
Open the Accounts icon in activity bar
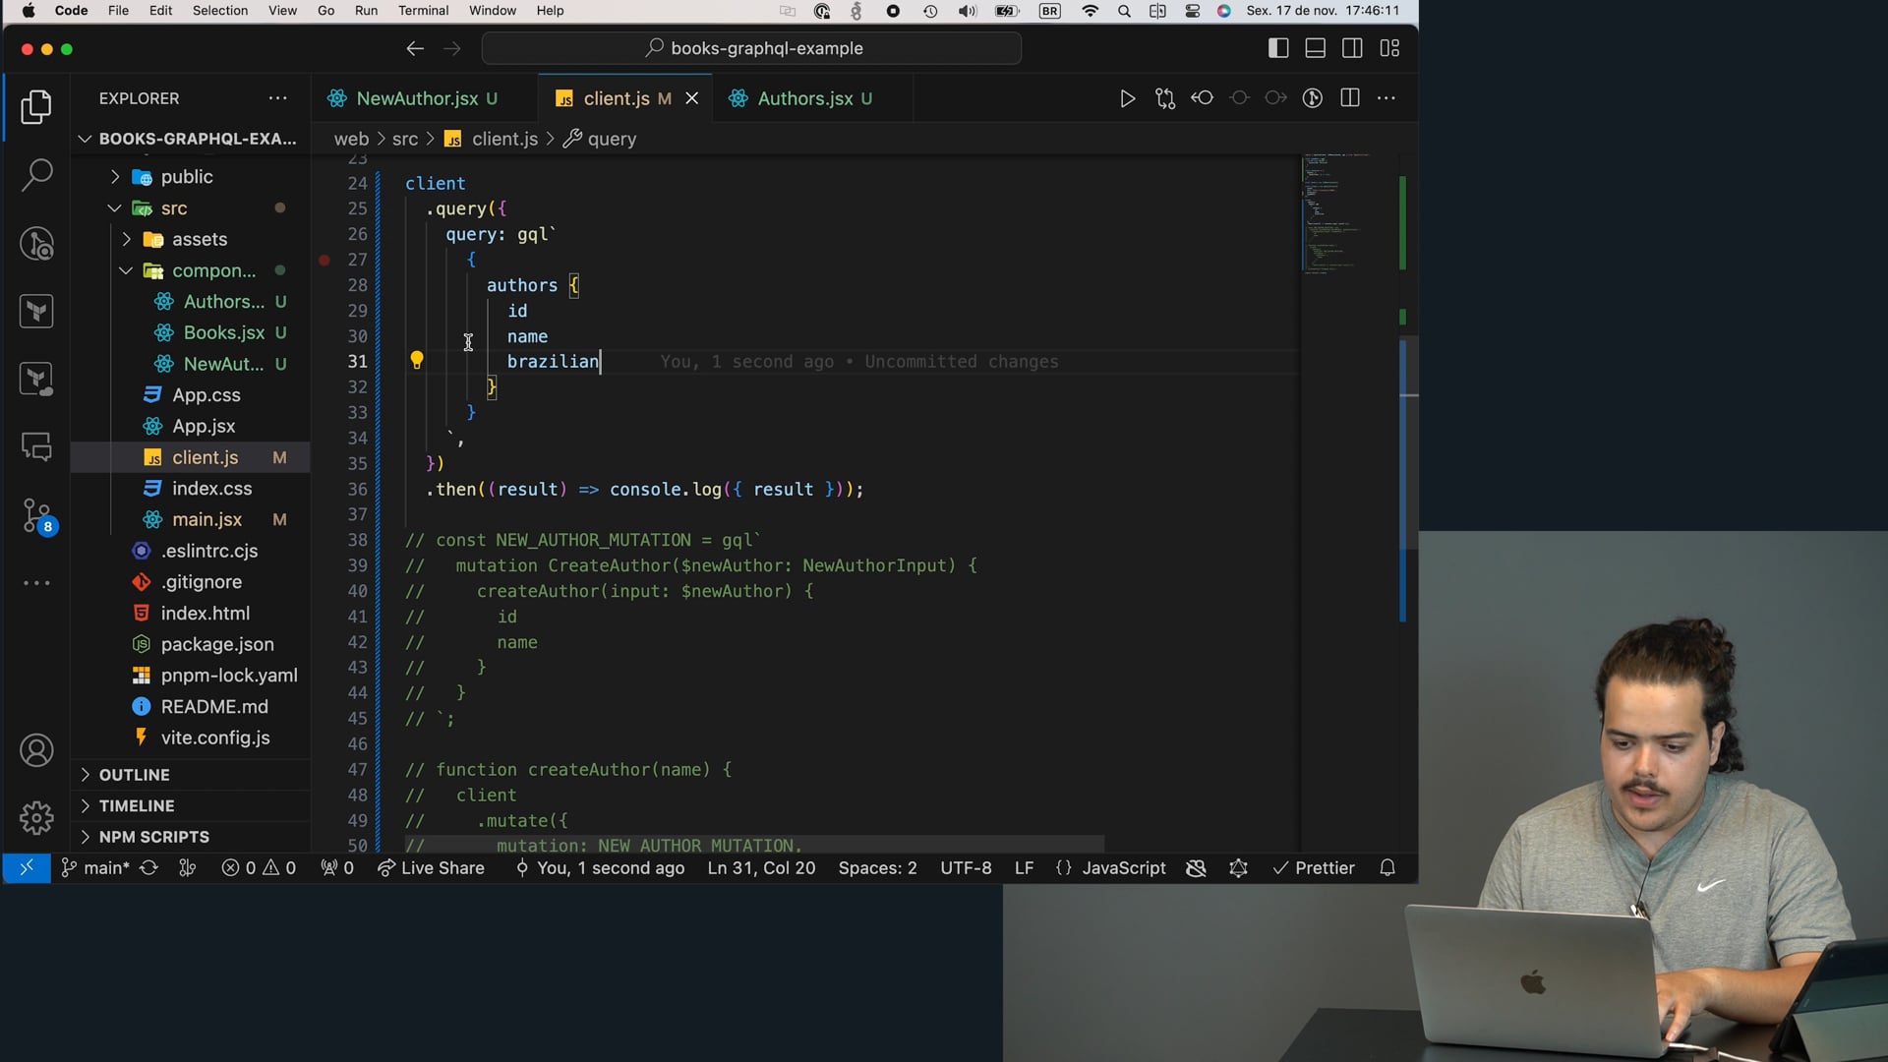36,751
